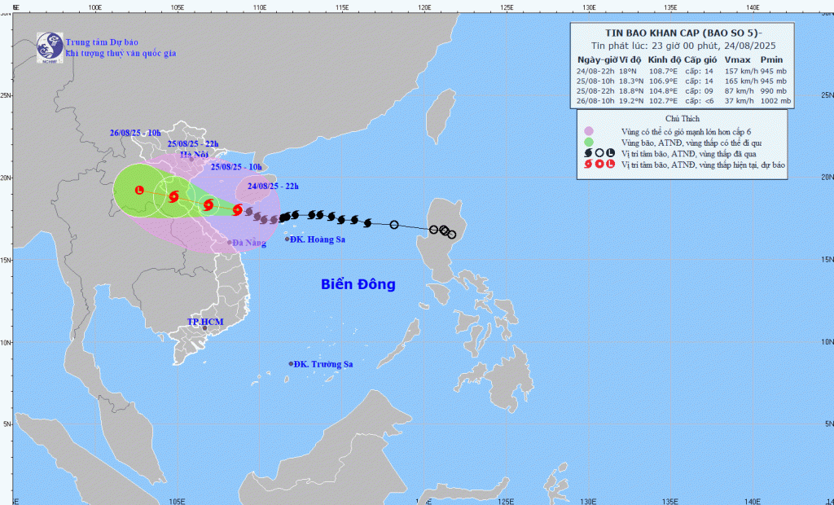This screenshot has height=505, width=834.
Task: Click black open circle in legend past-position row
Action: coord(599,153)
